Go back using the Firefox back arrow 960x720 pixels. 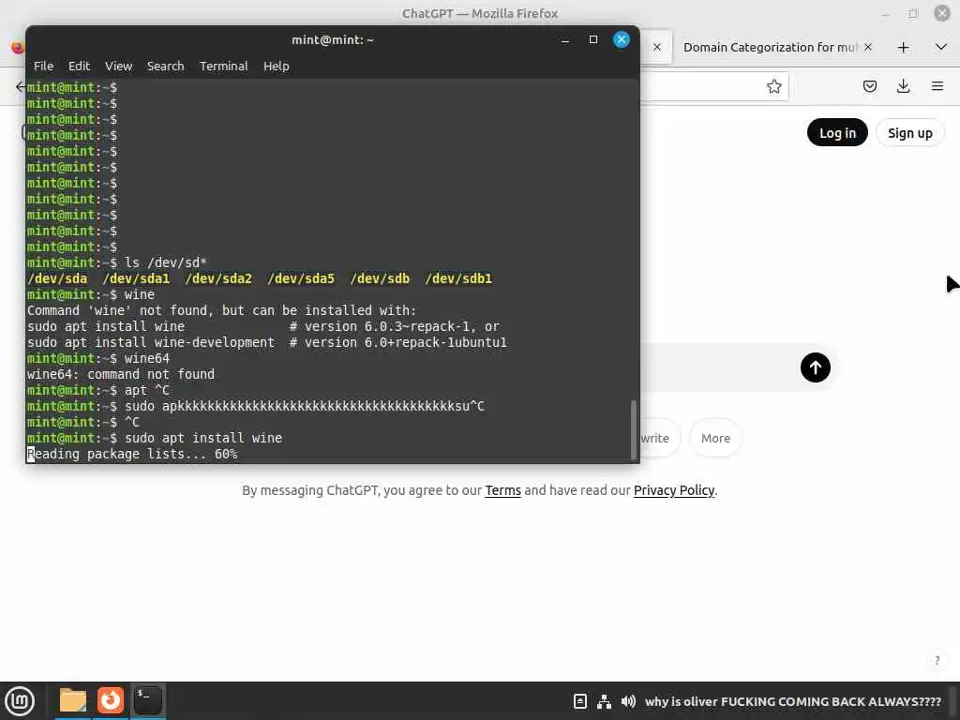[x=21, y=86]
